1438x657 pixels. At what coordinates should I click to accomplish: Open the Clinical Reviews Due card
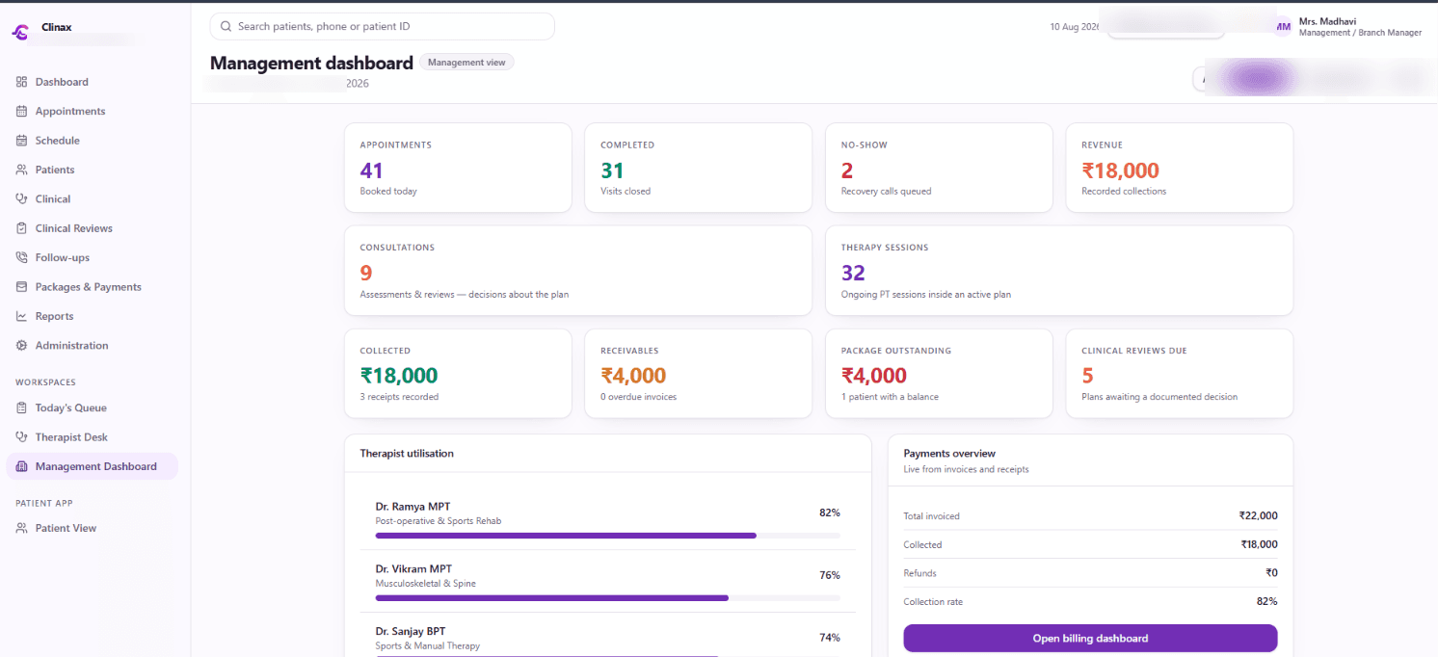coord(1179,374)
